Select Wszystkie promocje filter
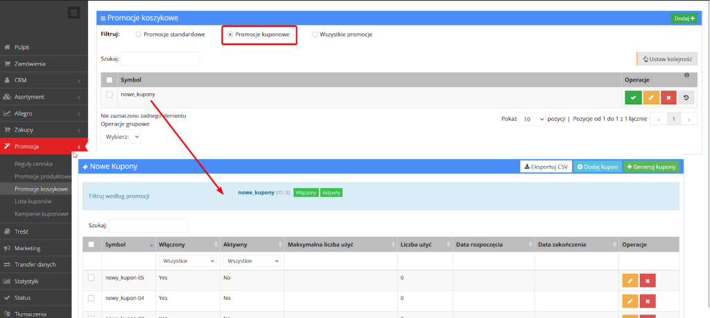 [x=315, y=35]
